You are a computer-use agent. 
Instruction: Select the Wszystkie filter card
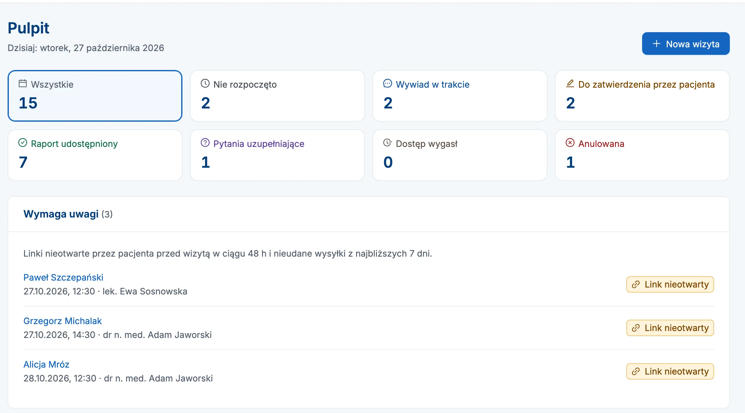point(95,96)
